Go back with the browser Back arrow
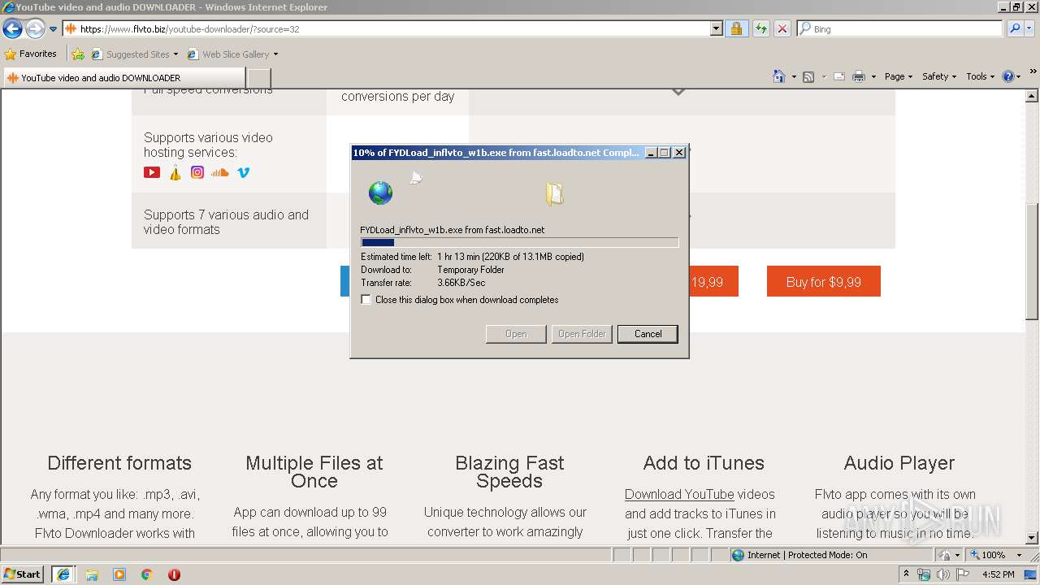Viewport: 1040px width, 585px height. point(12,29)
